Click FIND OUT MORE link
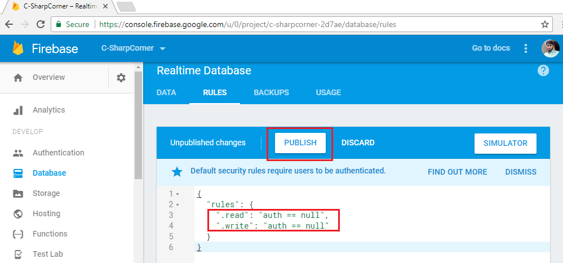Viewport: 563px width, 263px height. pyautogui.click(x=457, y=172)
